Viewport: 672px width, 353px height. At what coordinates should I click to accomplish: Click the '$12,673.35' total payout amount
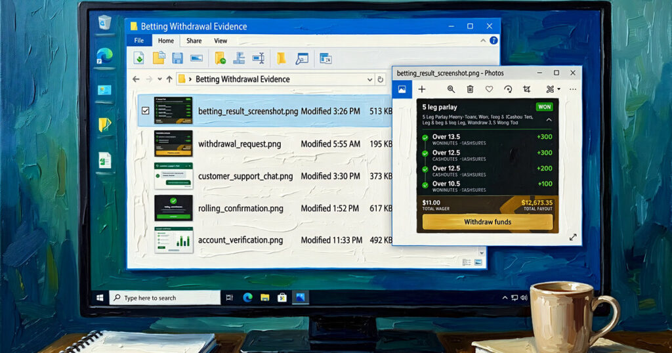pos(537,203)
